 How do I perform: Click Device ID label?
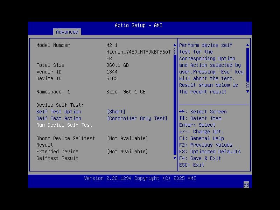point(49,78)
